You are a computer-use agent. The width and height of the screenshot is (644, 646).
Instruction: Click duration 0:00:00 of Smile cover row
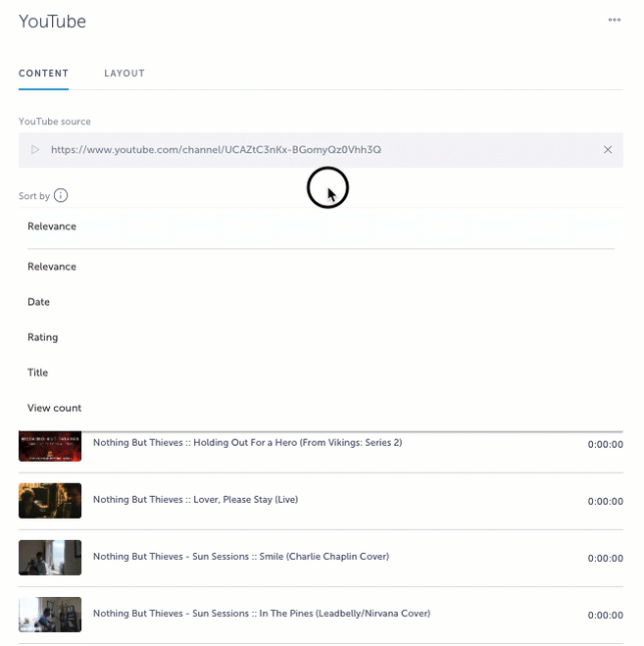pyautogui.click(x=605, y=558)
